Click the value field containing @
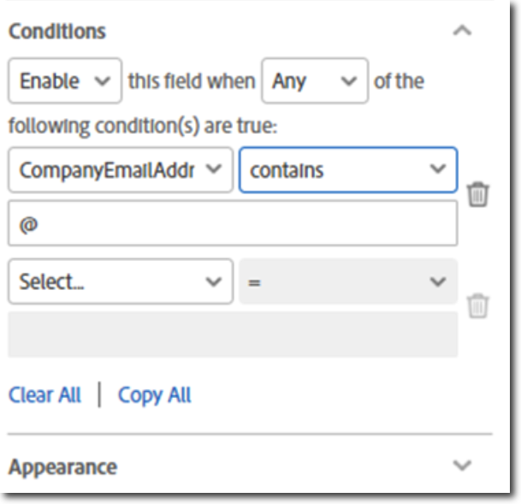 tap(232, 223)
